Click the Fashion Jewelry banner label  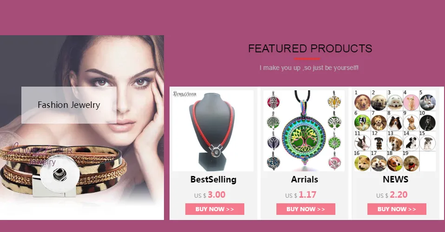(x=69, y=105)
